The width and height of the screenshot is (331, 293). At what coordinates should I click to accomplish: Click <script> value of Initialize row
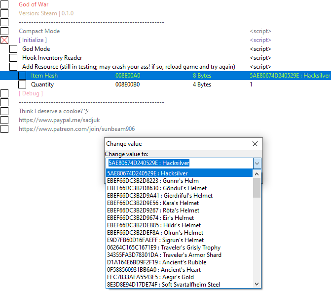tap(260, 40)
